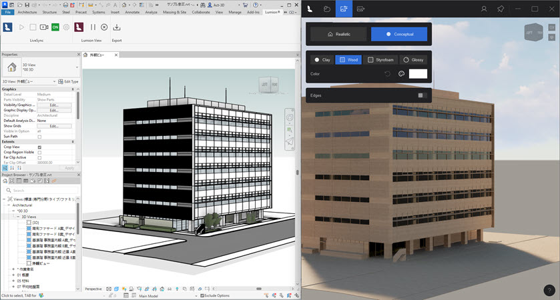Enable the Sun Path checkbox
This screenshot has width=560, height=300.
point(39,137)
